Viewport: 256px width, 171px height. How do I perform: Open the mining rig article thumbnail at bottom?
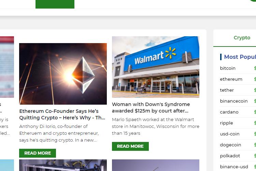pos(63,165)
